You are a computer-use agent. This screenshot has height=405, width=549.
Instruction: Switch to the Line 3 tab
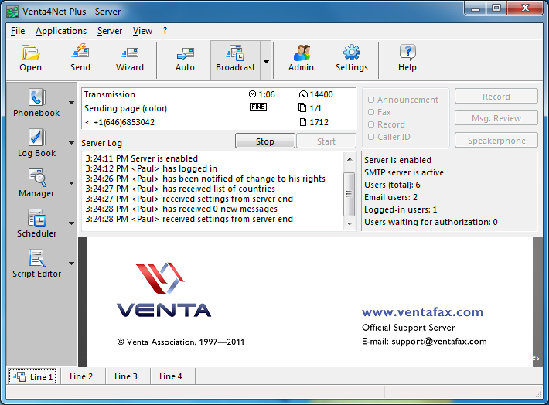click(126, 376)
